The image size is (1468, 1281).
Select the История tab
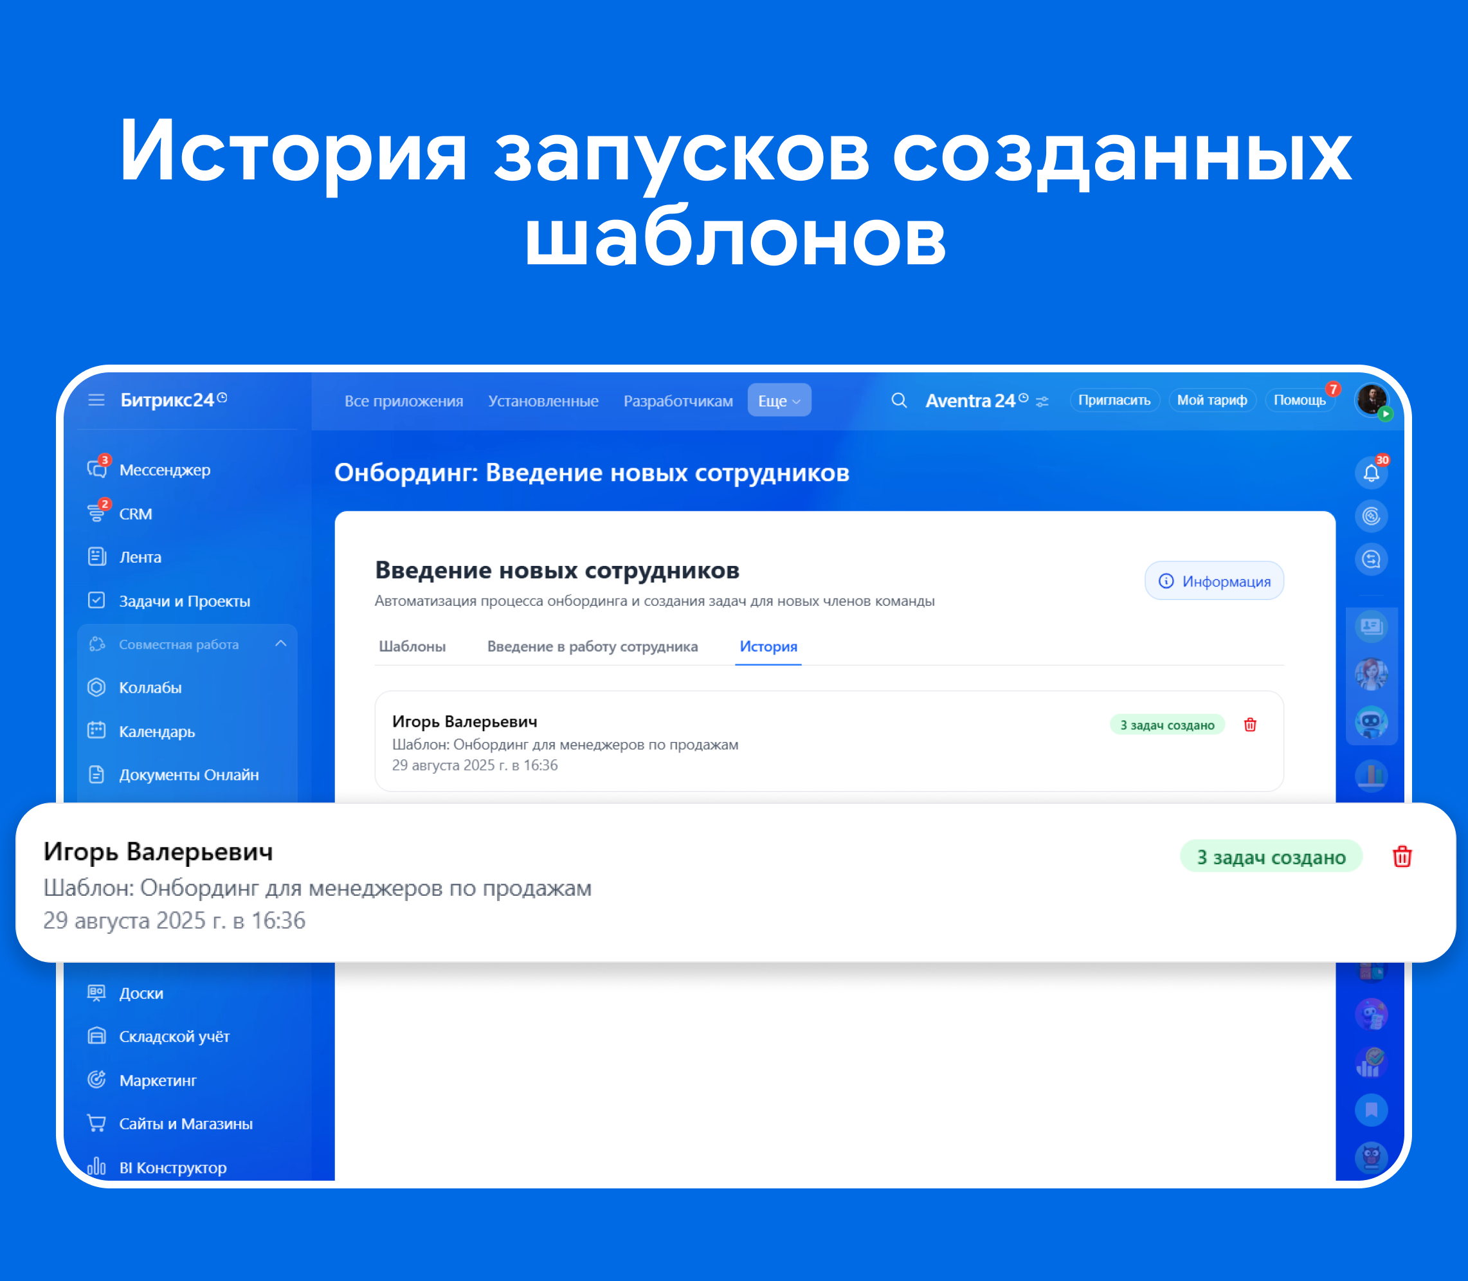coord(768,646)
